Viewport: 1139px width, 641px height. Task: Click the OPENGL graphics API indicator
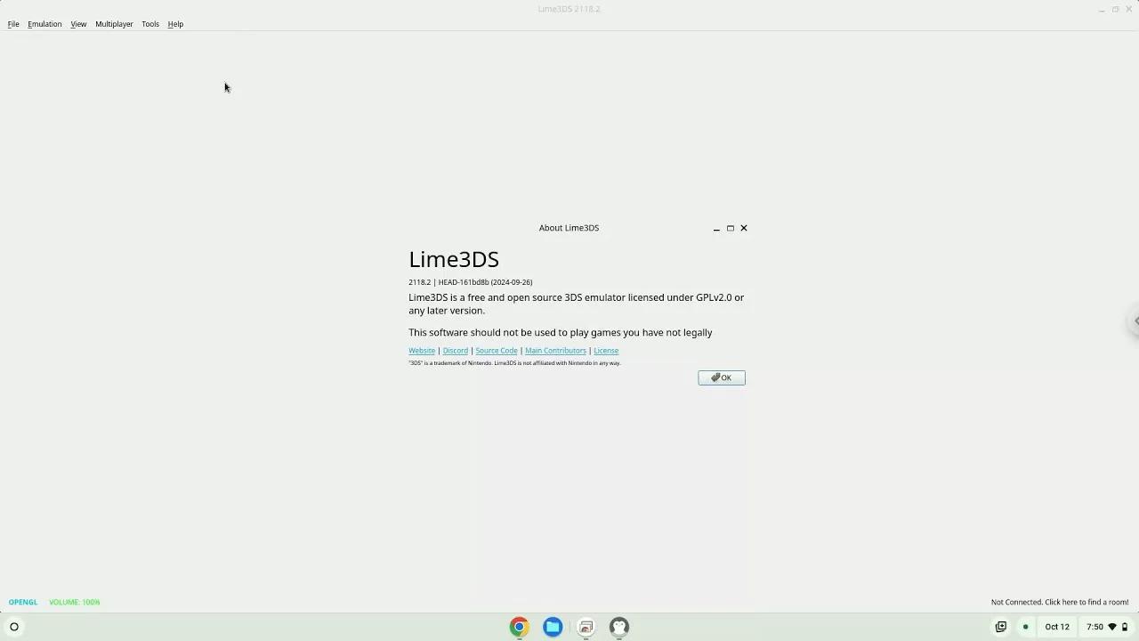23,603
